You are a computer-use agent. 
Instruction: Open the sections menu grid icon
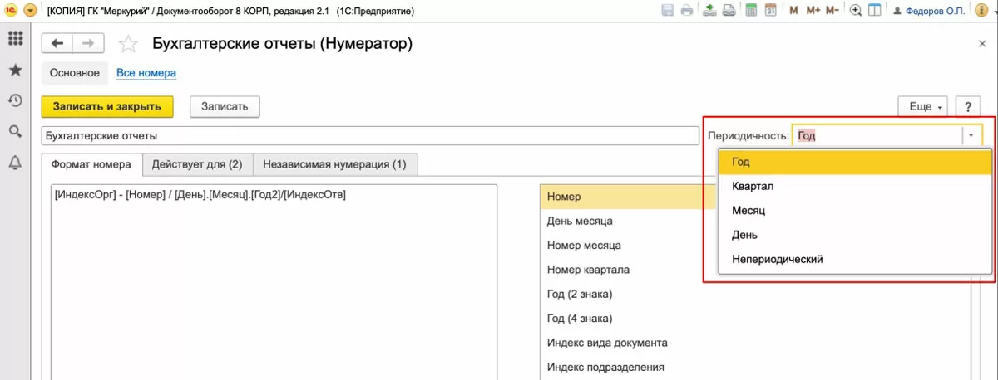15,39
